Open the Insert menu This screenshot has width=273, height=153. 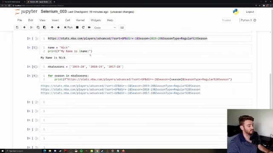coord(55,20)
